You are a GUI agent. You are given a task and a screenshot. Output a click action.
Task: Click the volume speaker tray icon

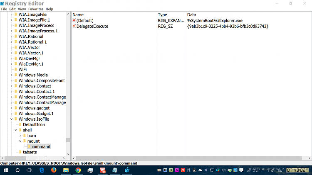(x=224, y=170)
